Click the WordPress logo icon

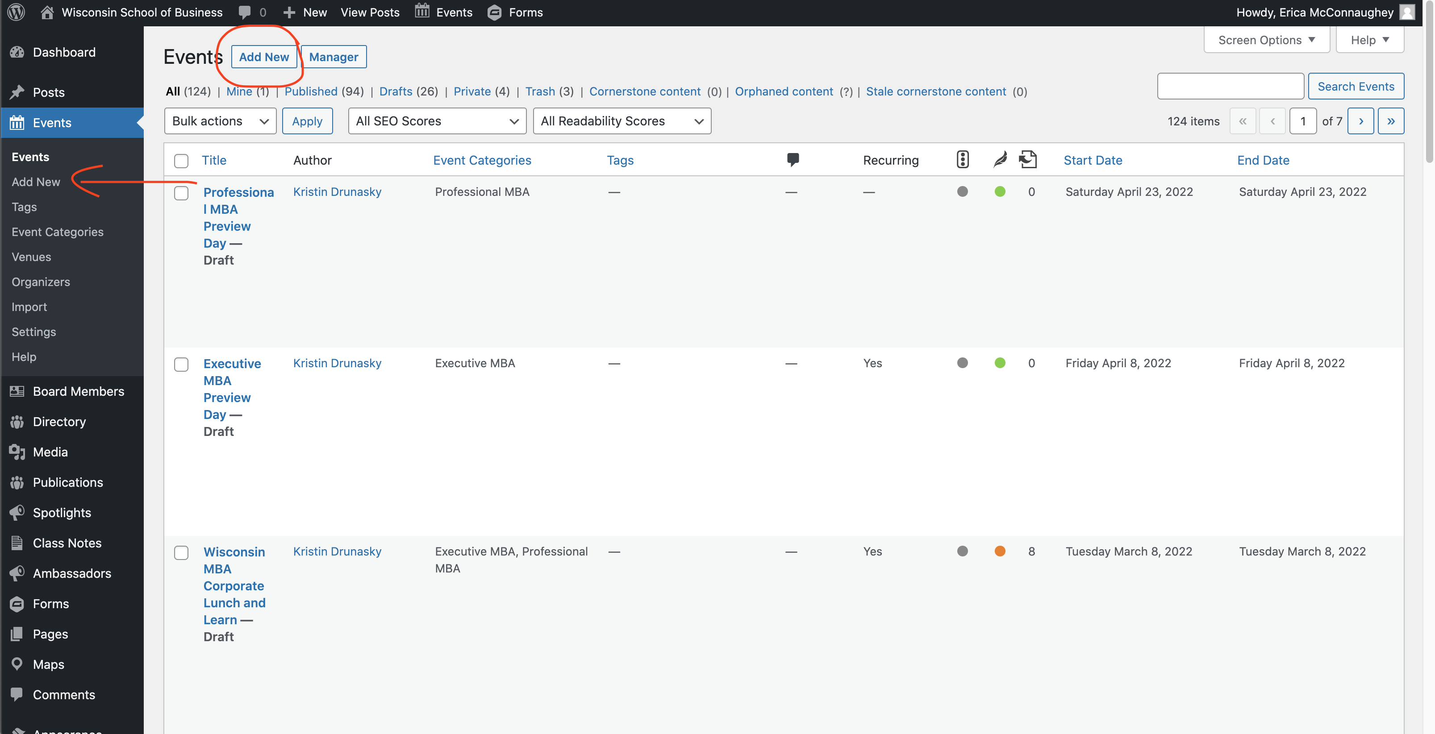[16, 12]
